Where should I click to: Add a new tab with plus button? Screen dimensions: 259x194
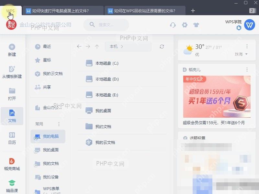point(193,11)
